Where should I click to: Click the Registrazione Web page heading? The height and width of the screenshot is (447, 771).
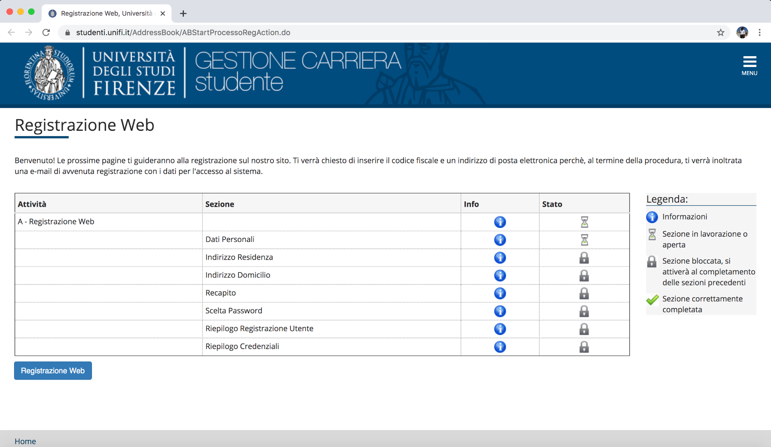coord(84,125)
